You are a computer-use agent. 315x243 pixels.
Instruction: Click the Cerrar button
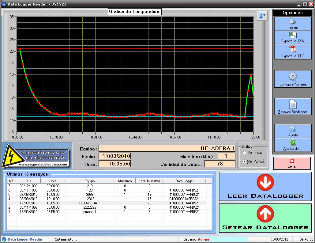(292, 163)
